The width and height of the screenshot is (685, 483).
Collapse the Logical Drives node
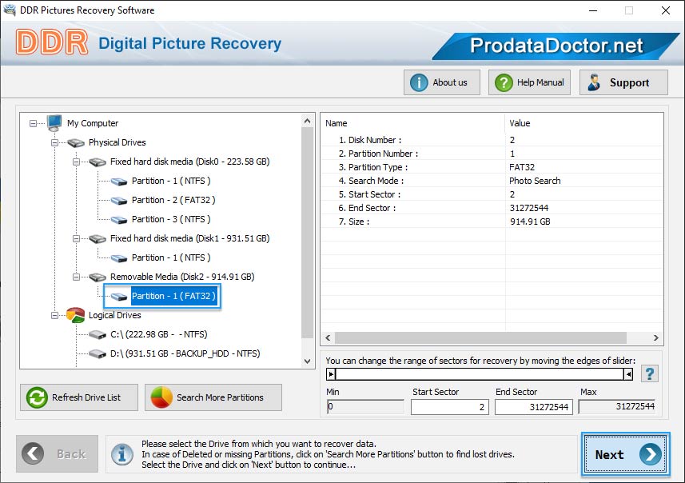pyautogui.click(x=54, y=316)
